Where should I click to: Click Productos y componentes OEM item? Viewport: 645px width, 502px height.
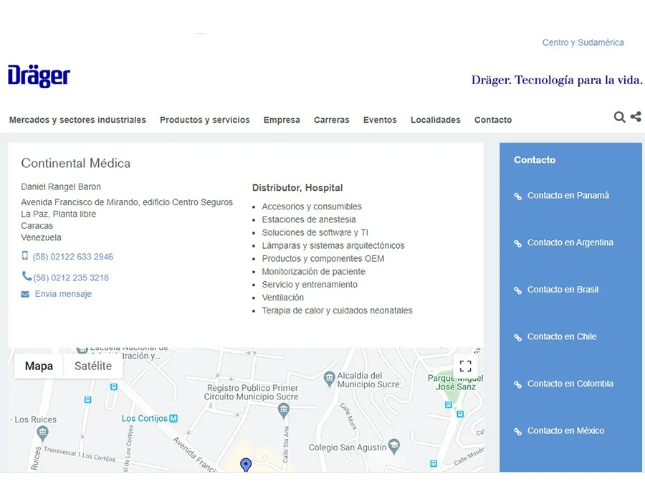(323, 258)
